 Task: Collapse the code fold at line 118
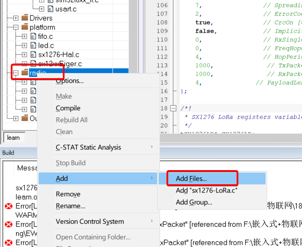(173, 108)
